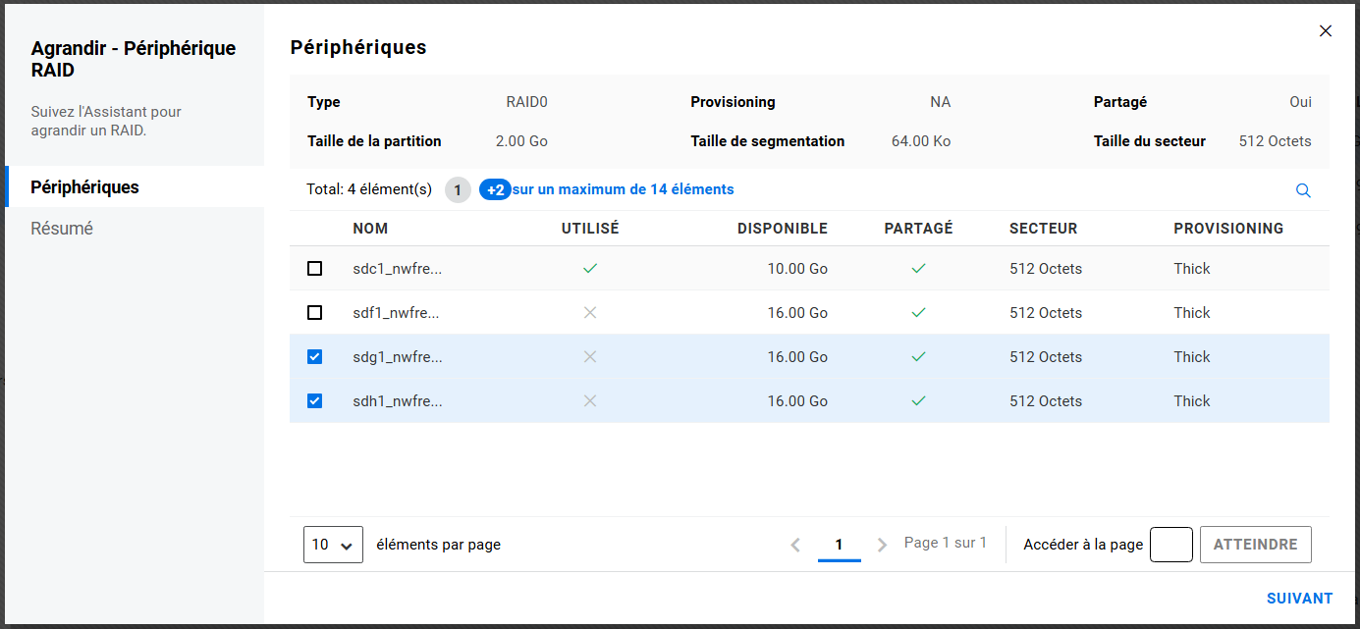This screenshot has width=1360, height=629.
Task: Click page number 1 in pagination
Action: tap(839, 545)
